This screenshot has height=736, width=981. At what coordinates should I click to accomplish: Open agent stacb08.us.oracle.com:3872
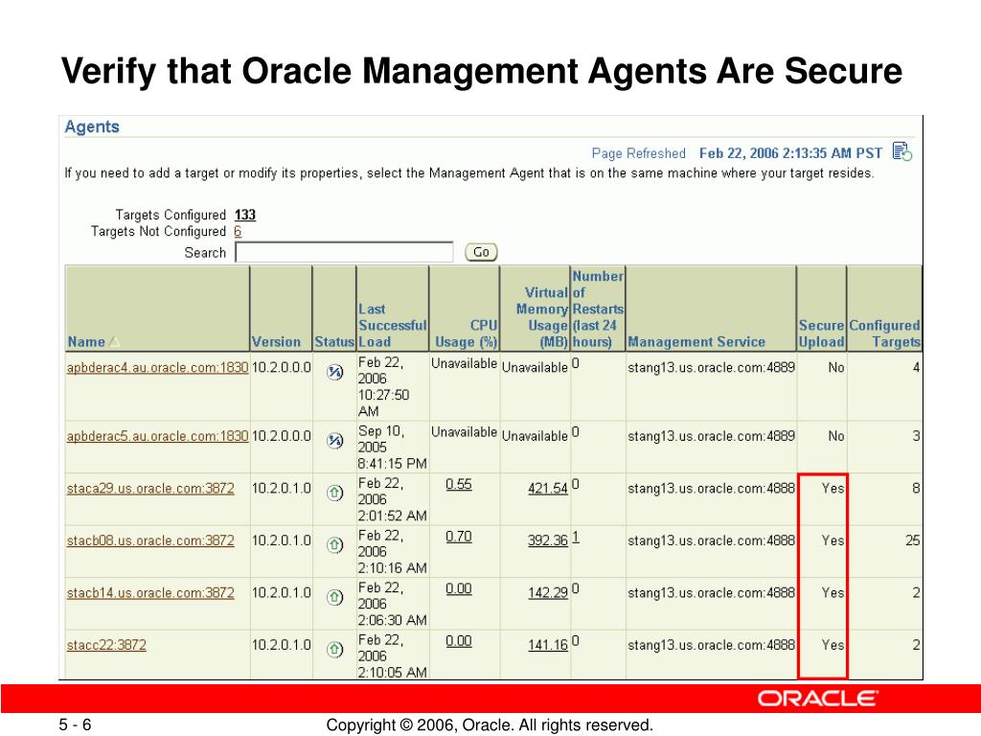150,540
